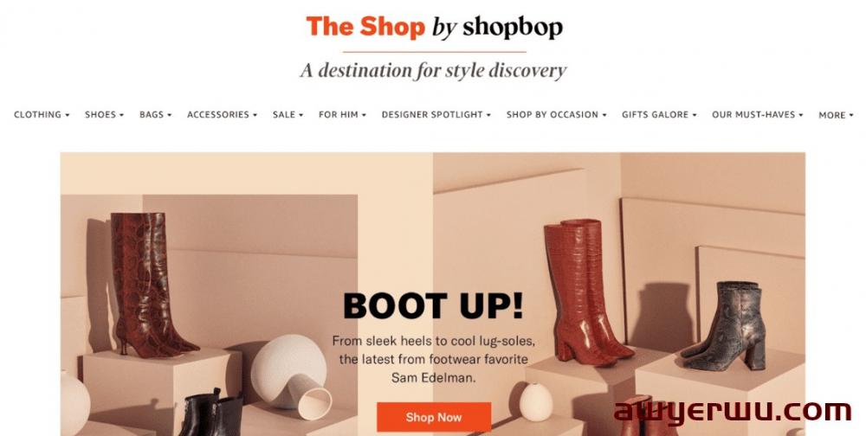This screenshot has width=866, height=436.
Task: Click the BOOT UP! headline
Action: coord(434,305)
